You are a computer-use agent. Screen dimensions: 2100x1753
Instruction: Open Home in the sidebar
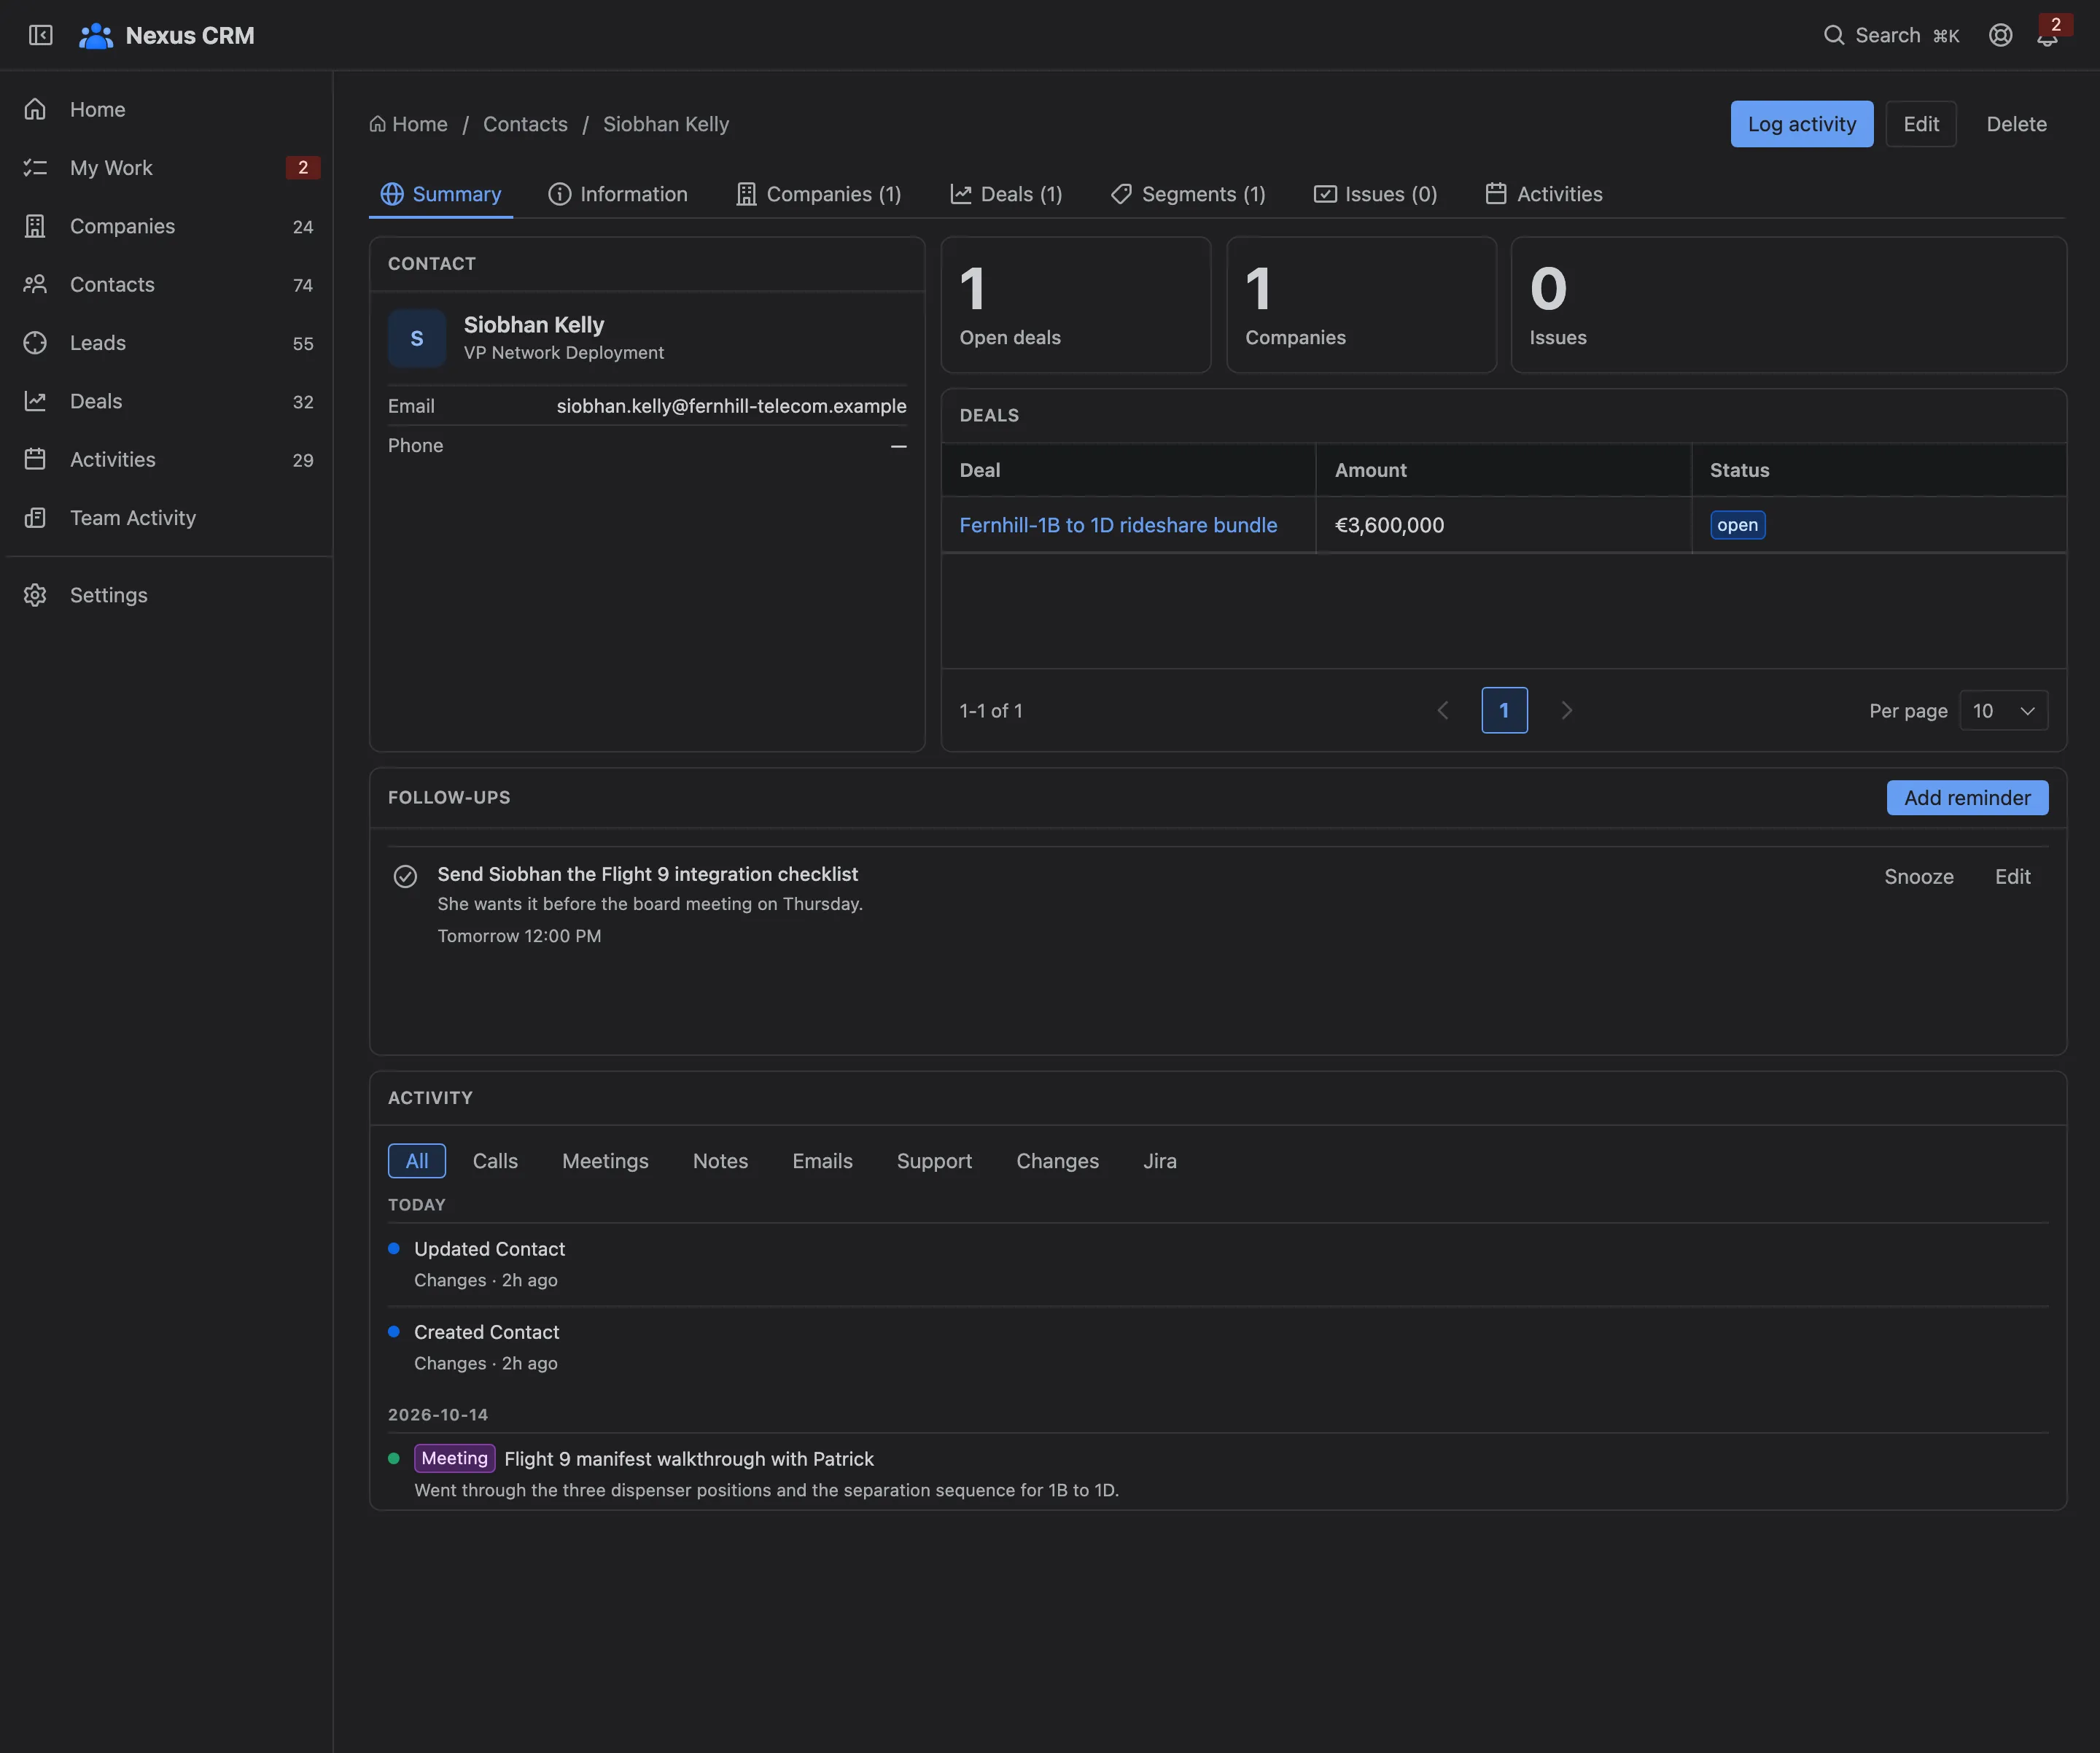[x=166, y=109]
